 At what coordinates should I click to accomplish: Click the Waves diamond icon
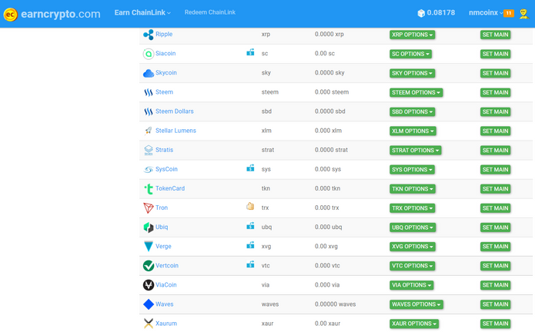(x=148, y=304)
